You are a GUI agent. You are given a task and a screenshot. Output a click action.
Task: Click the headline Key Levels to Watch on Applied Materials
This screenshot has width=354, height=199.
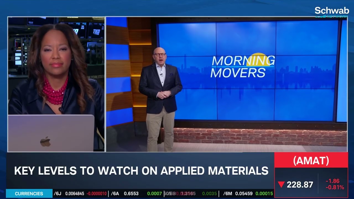(141, 171)
